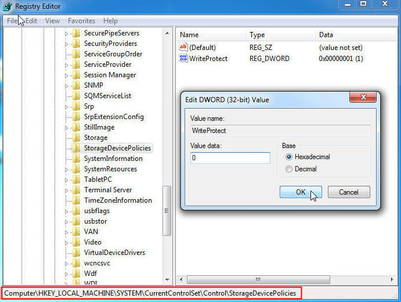
Task: Select the Hexadecimal base option
Action: point(308,157)
